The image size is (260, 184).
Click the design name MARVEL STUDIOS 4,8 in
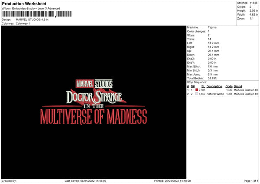[x=32, y=20]
